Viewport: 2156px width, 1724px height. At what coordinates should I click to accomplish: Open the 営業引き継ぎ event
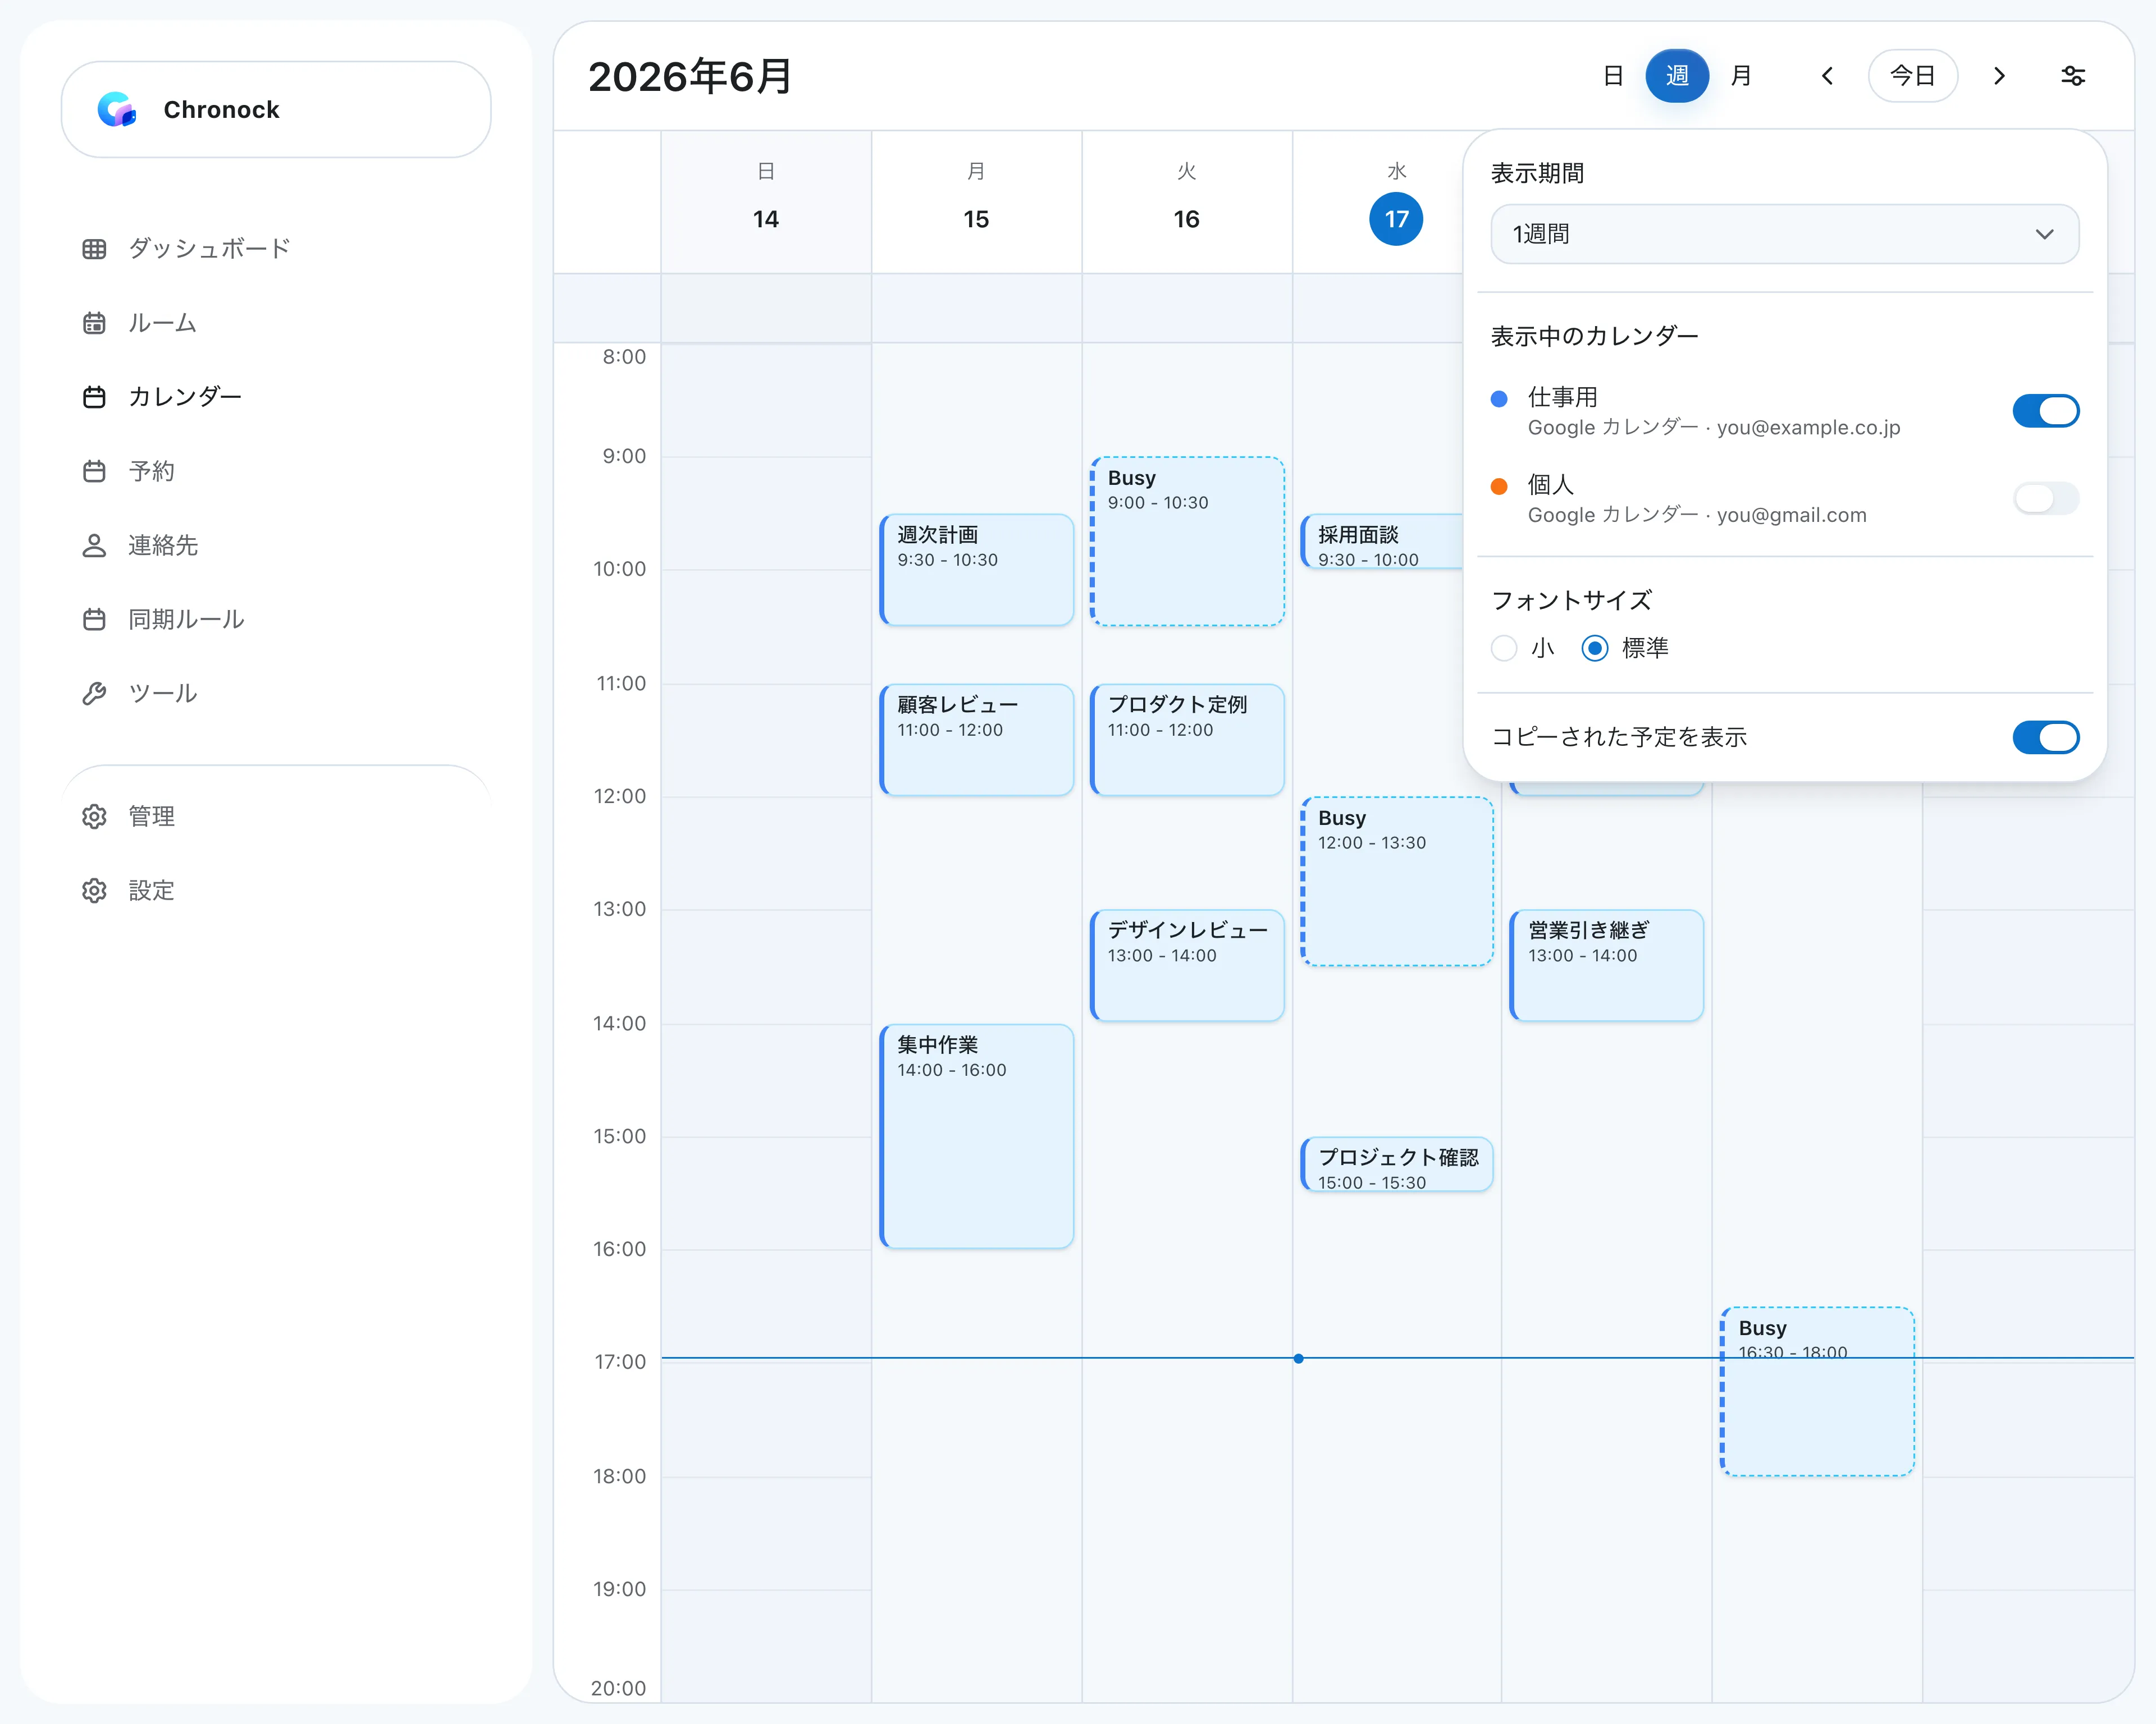1607,965
